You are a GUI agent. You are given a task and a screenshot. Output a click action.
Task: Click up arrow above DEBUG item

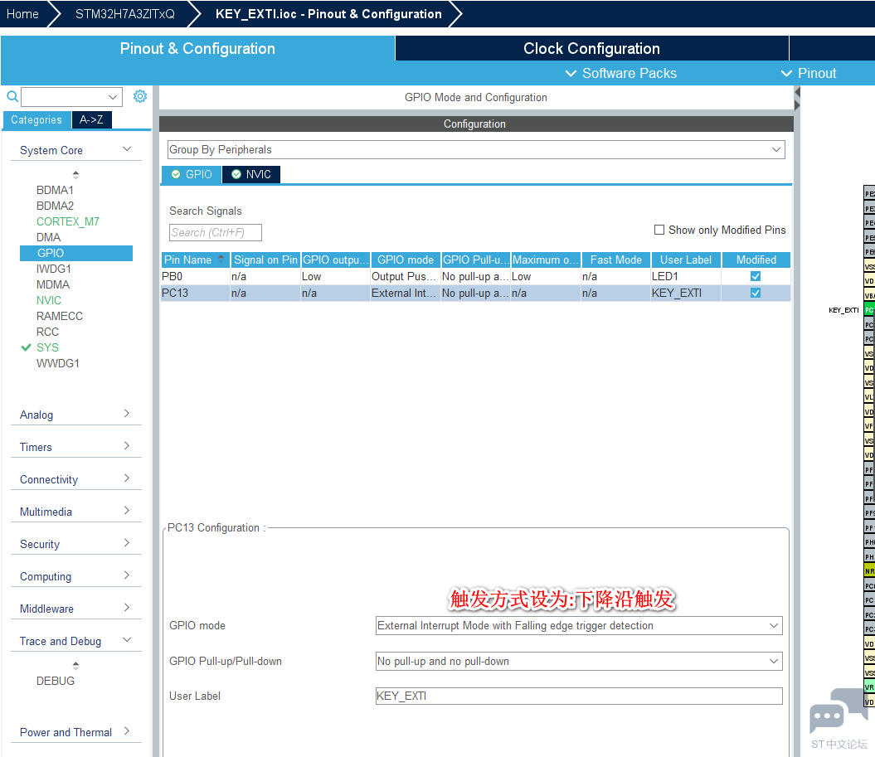(x=76, y=666)
